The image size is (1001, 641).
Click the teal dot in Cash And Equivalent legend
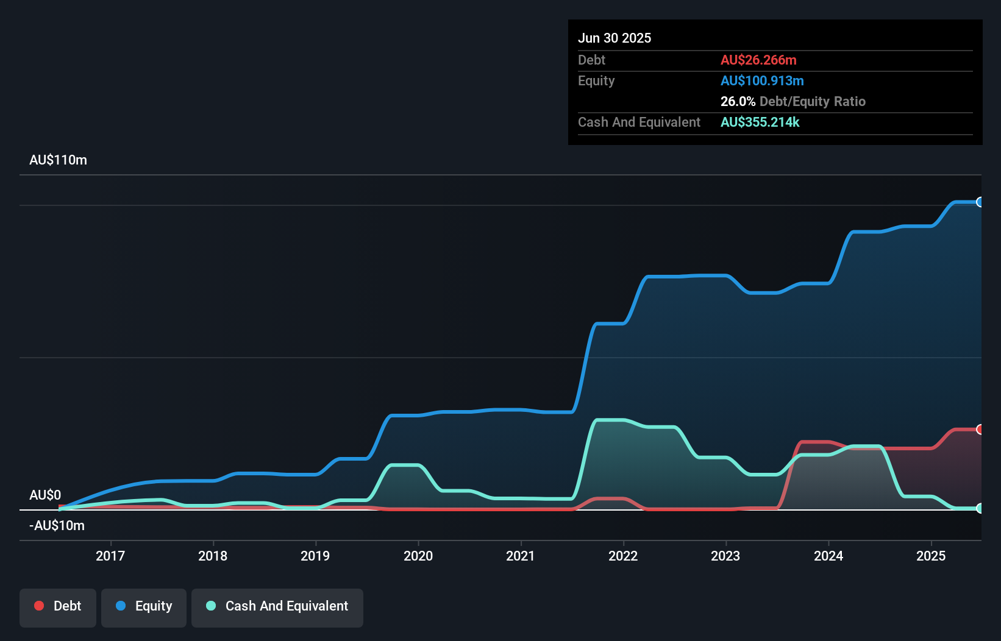click(x=210, y=606)
